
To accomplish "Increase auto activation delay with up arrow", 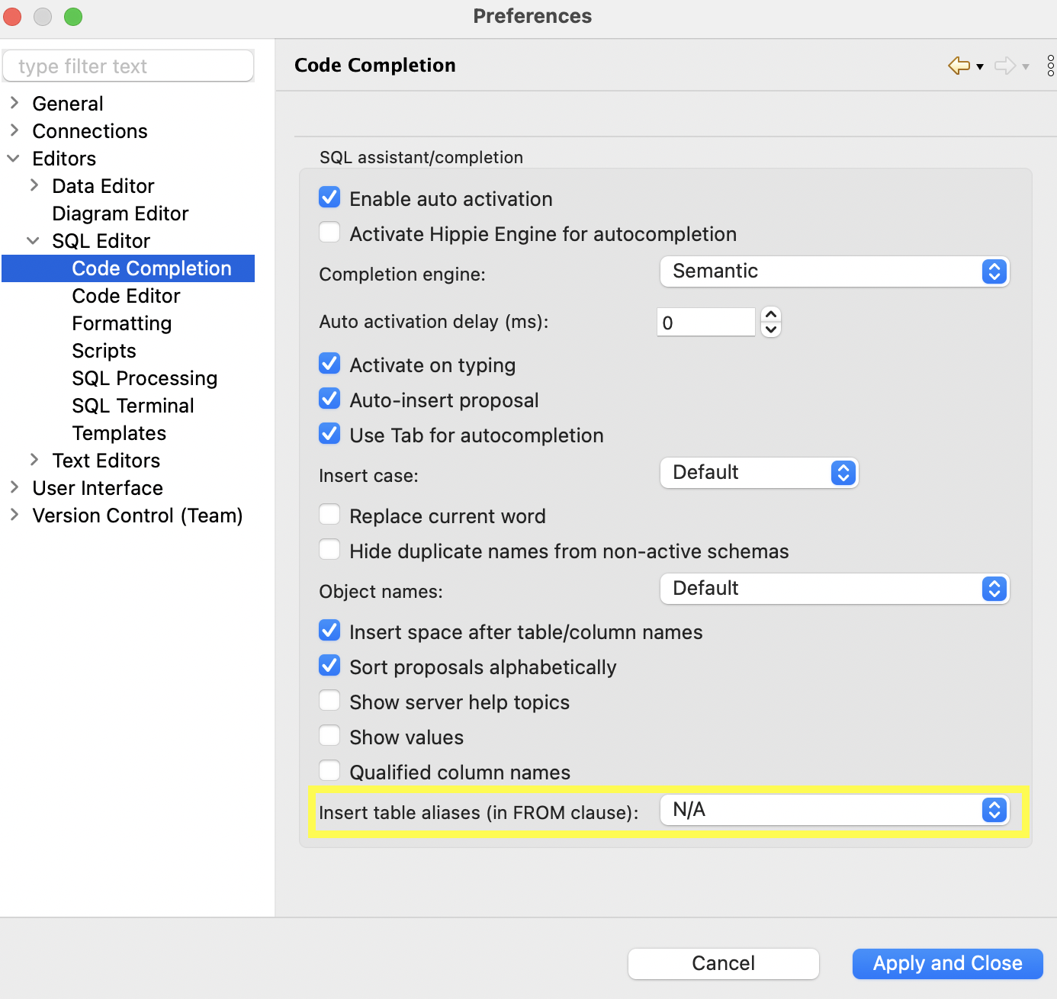I will (771, 314).
